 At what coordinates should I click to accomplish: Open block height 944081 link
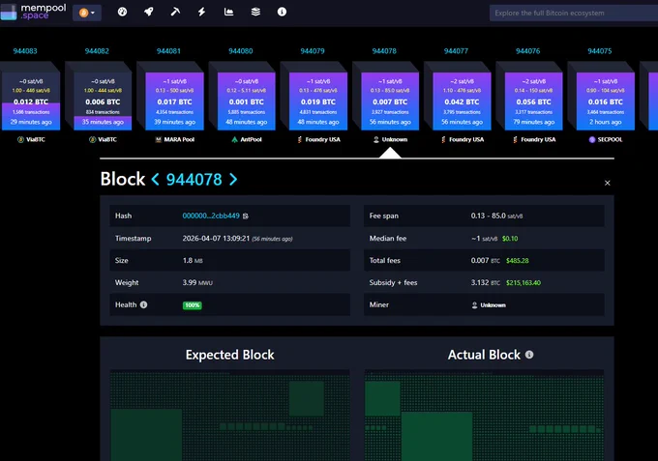(x=168, y=51)
